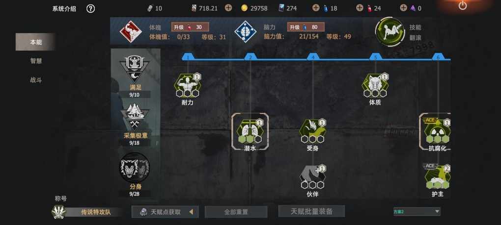Switch to the 战斗 tab

36,80
